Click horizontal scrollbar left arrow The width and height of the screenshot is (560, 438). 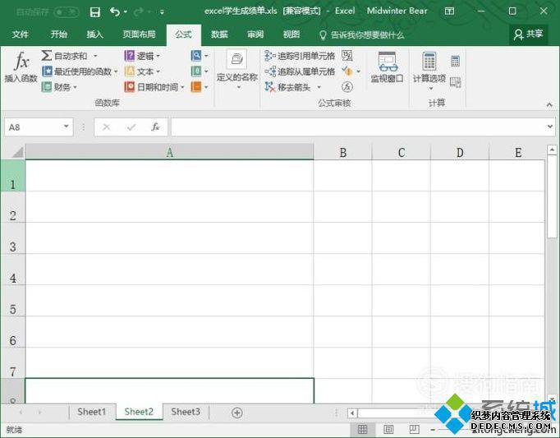352,413
